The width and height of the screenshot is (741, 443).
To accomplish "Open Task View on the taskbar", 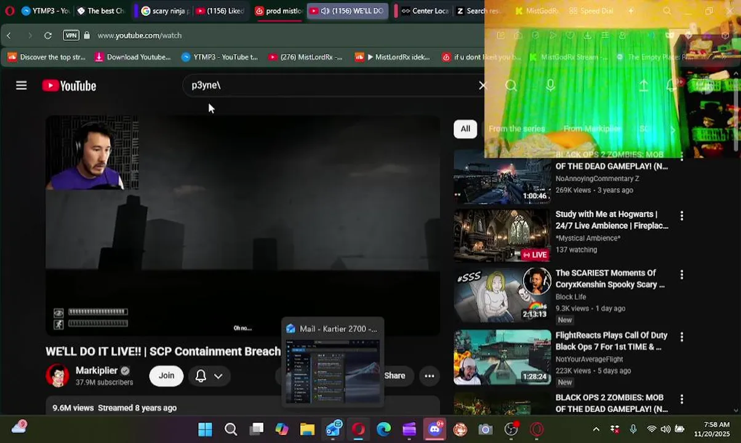I will (x=256, y=429).
